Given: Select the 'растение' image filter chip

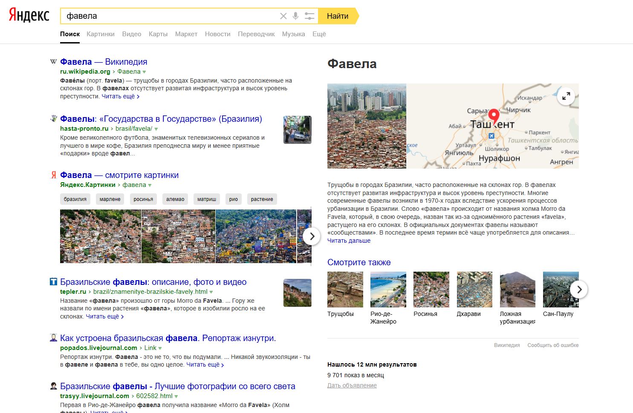Looking at the screenshot, I should pyautogui.click(x=262, y=199).
